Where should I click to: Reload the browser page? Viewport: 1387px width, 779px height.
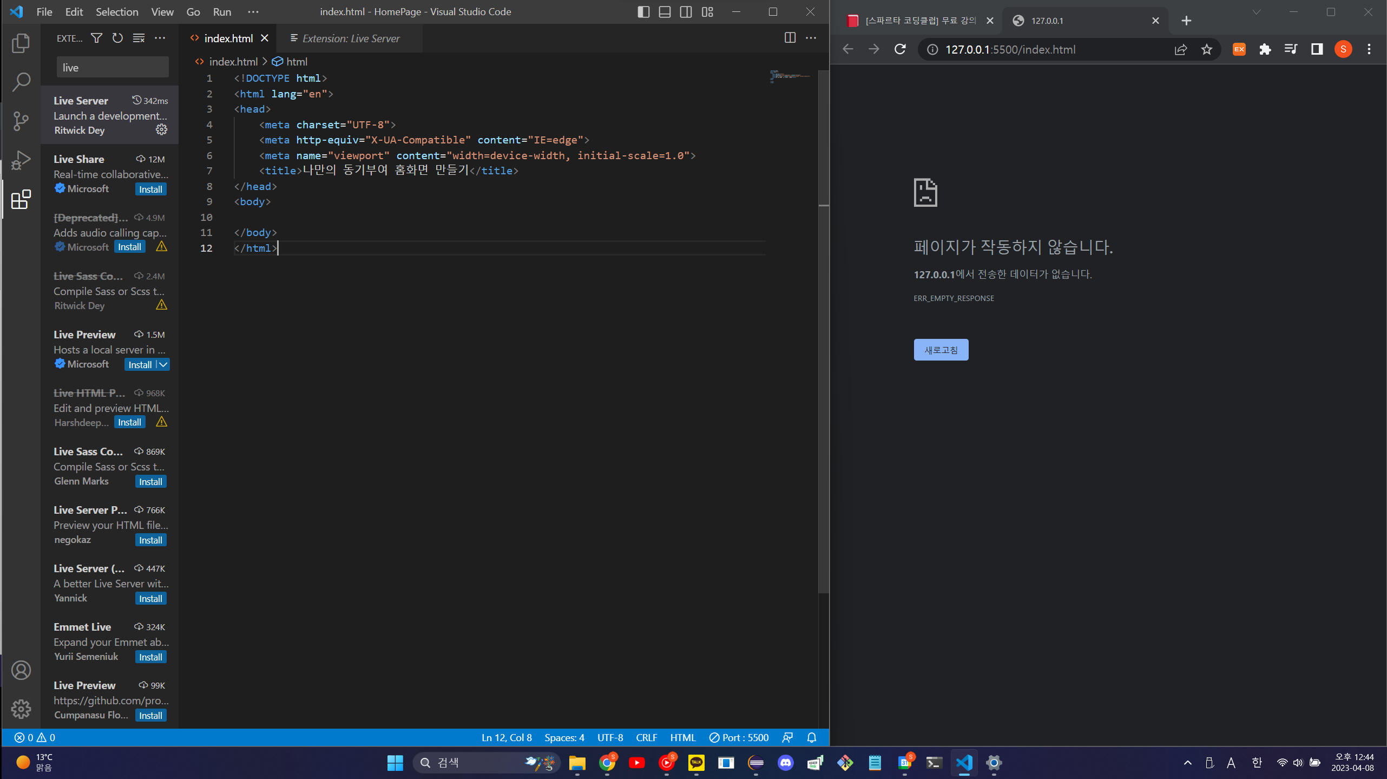[900, 49]
